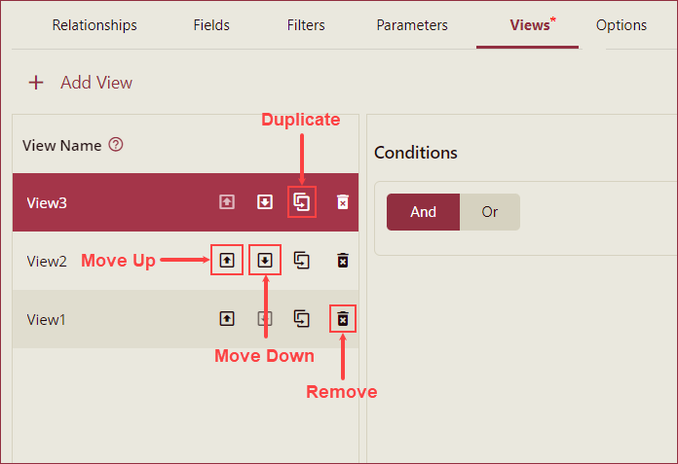This screenshot has width=678, height=464.
Task: Open the Parameters tab
Action: tap(412, 25)
